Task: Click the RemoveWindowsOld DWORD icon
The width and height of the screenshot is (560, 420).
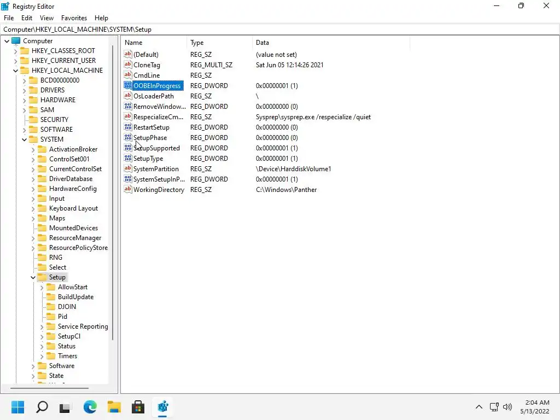Action: 128,106
